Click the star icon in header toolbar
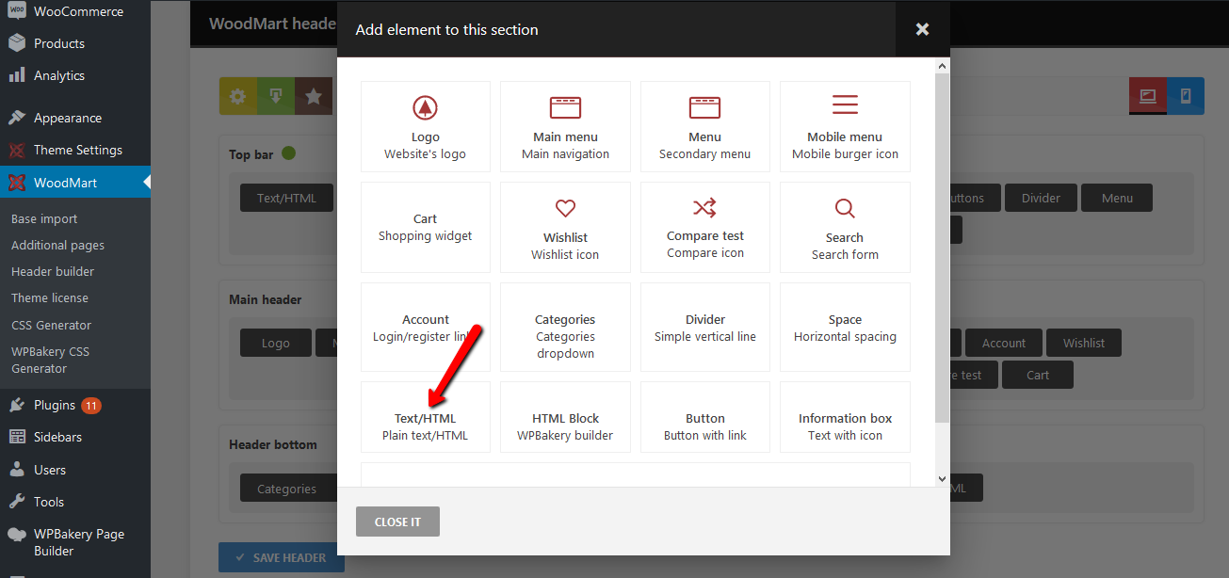The image size is (1229, 578). pyautogui.click(x=314, y=96)
